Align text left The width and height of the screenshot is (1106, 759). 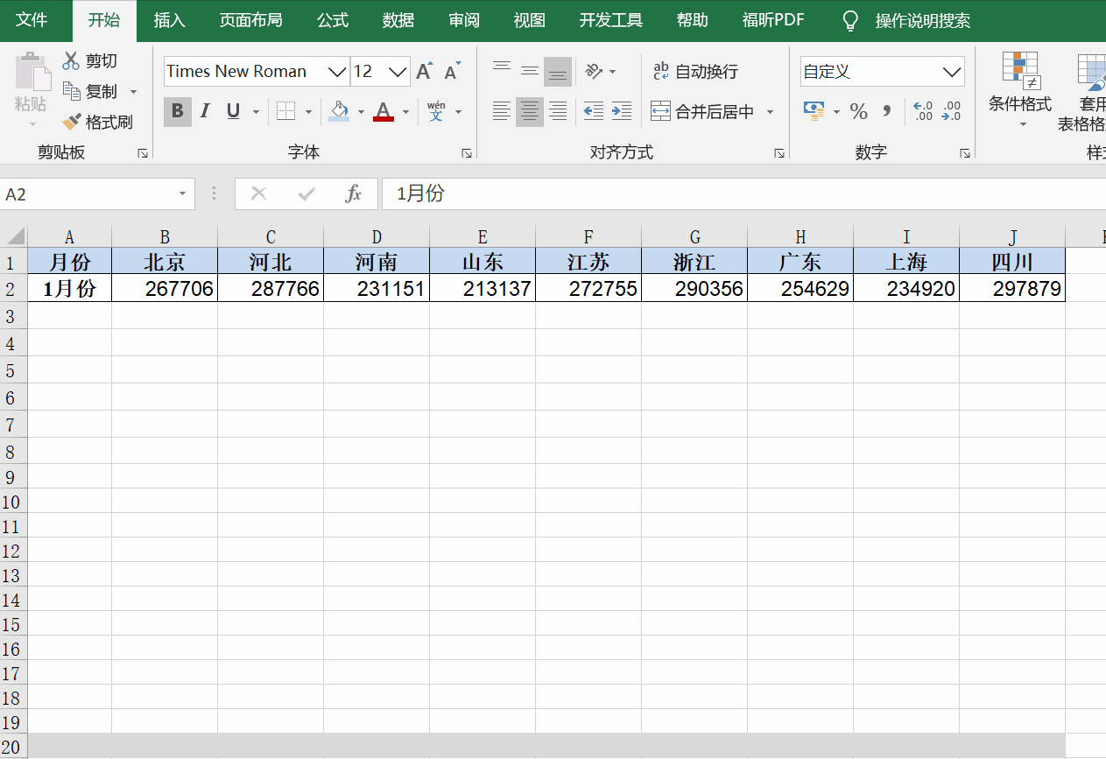tap(502, 111)
